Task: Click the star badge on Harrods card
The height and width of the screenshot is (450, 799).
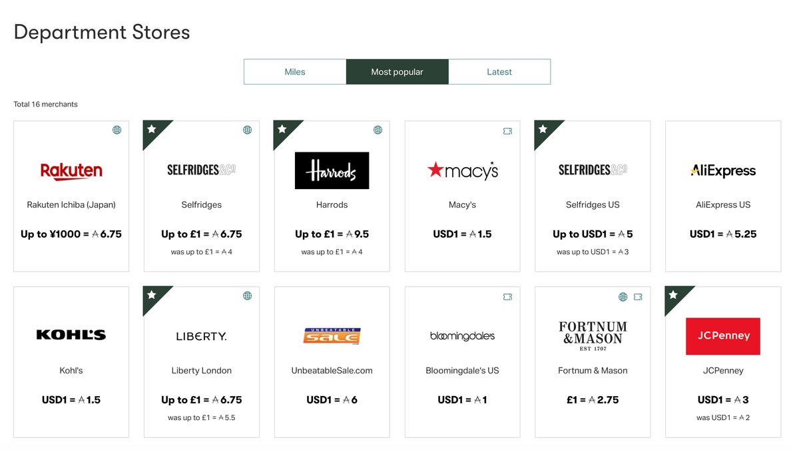Action: tap(282, 129)
